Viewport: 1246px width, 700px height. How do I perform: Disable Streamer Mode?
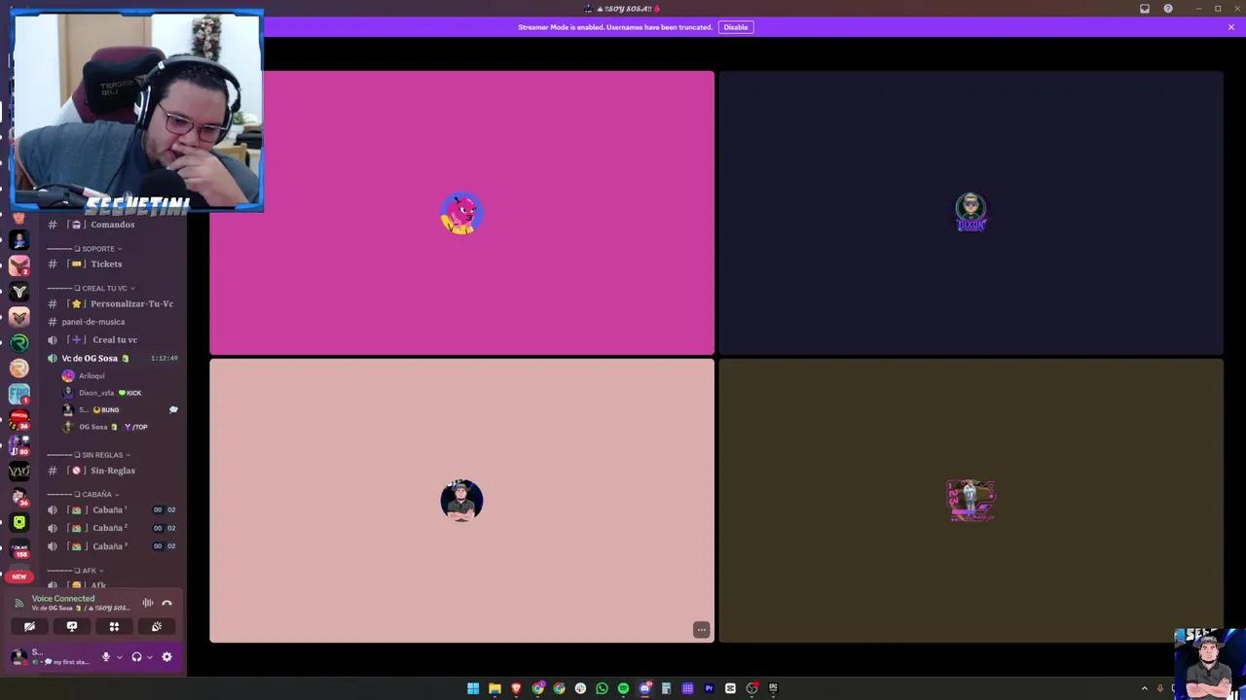point(735,26)
